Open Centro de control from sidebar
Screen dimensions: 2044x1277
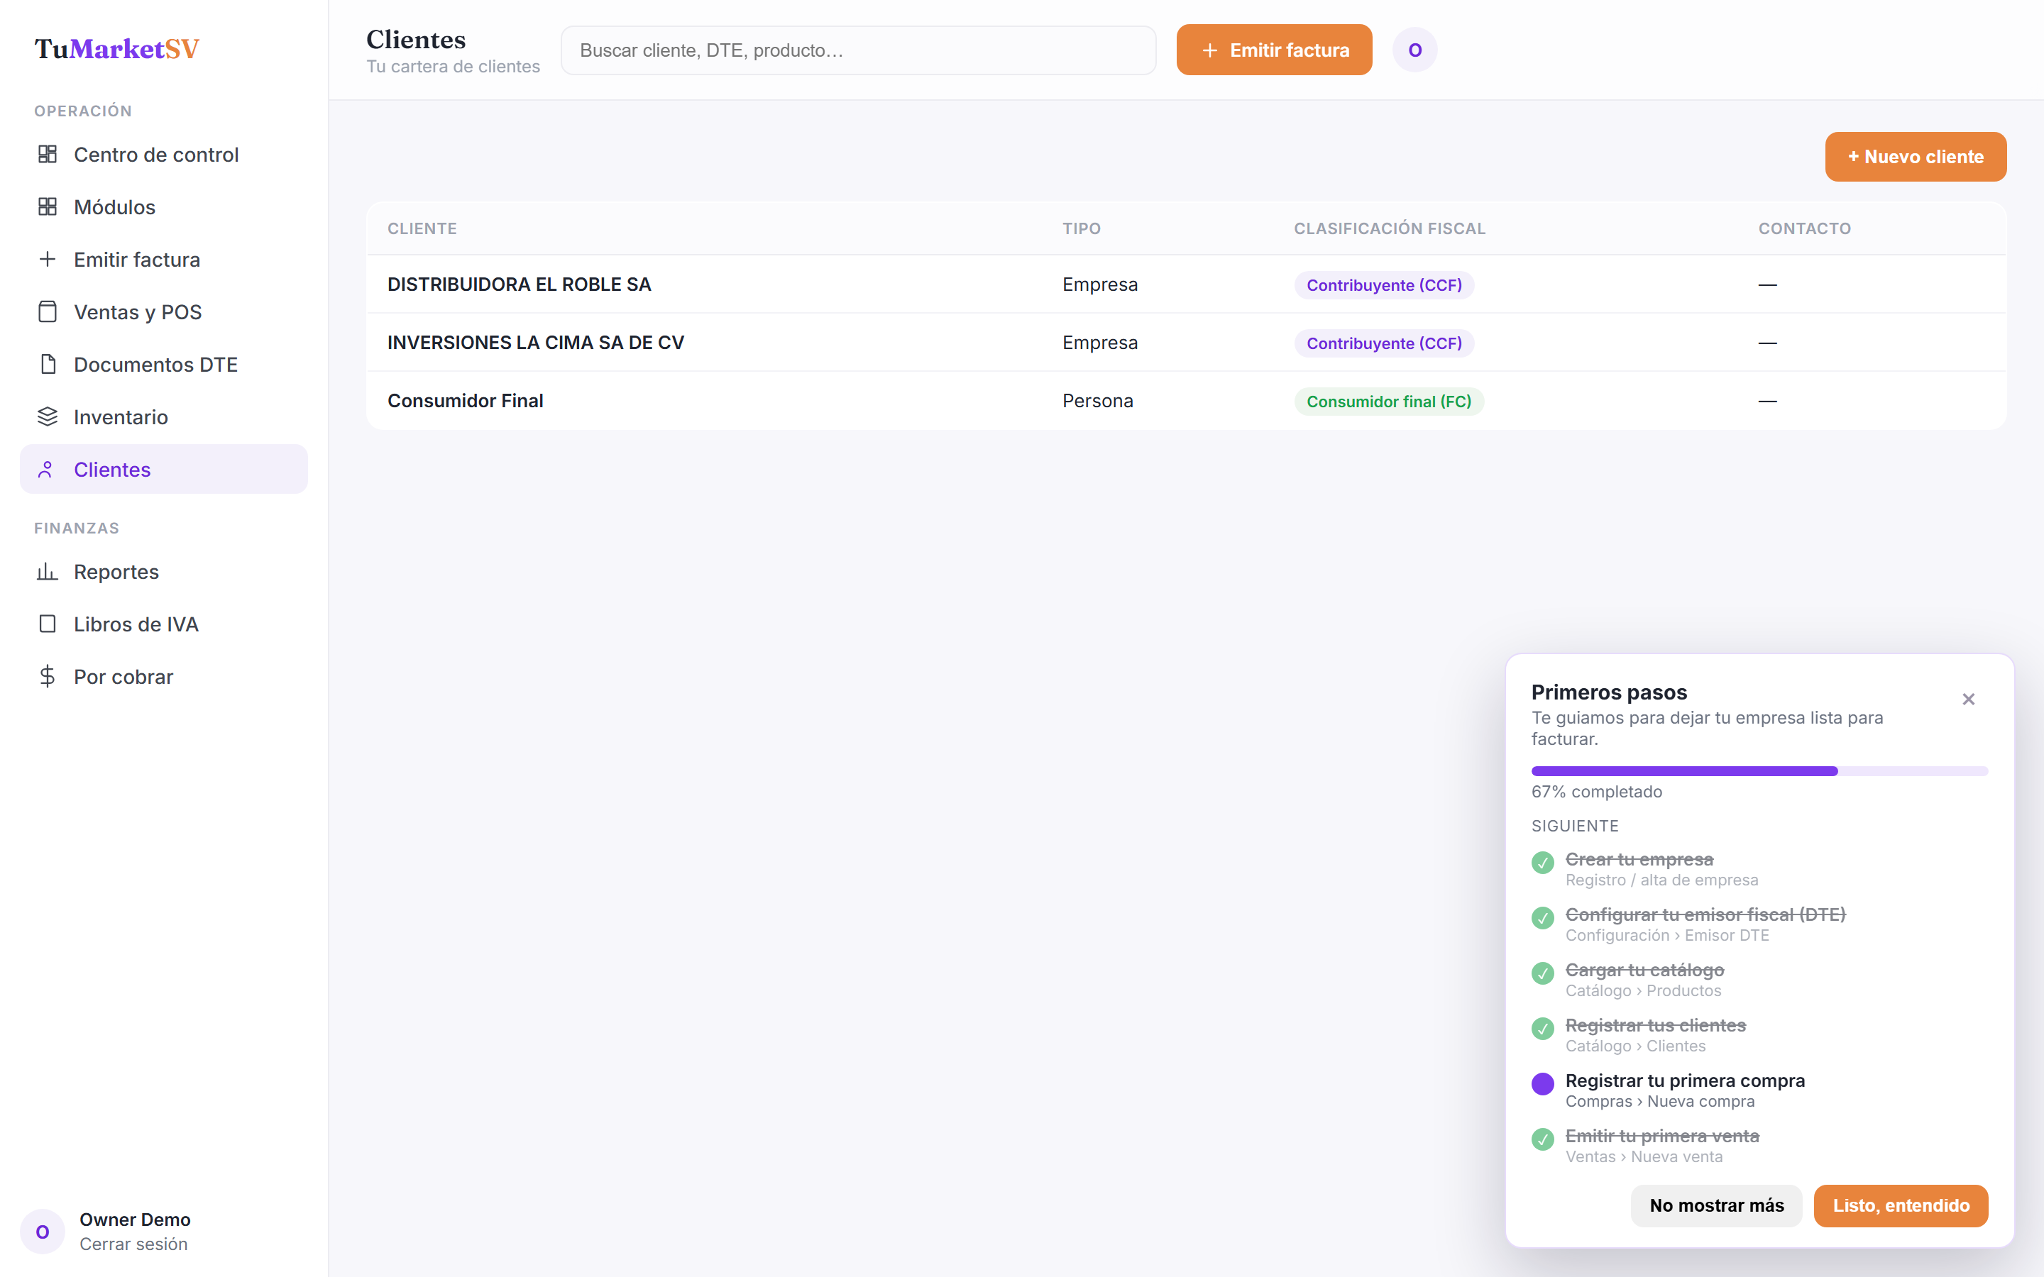pyautogui.click(x=164, y=155)
